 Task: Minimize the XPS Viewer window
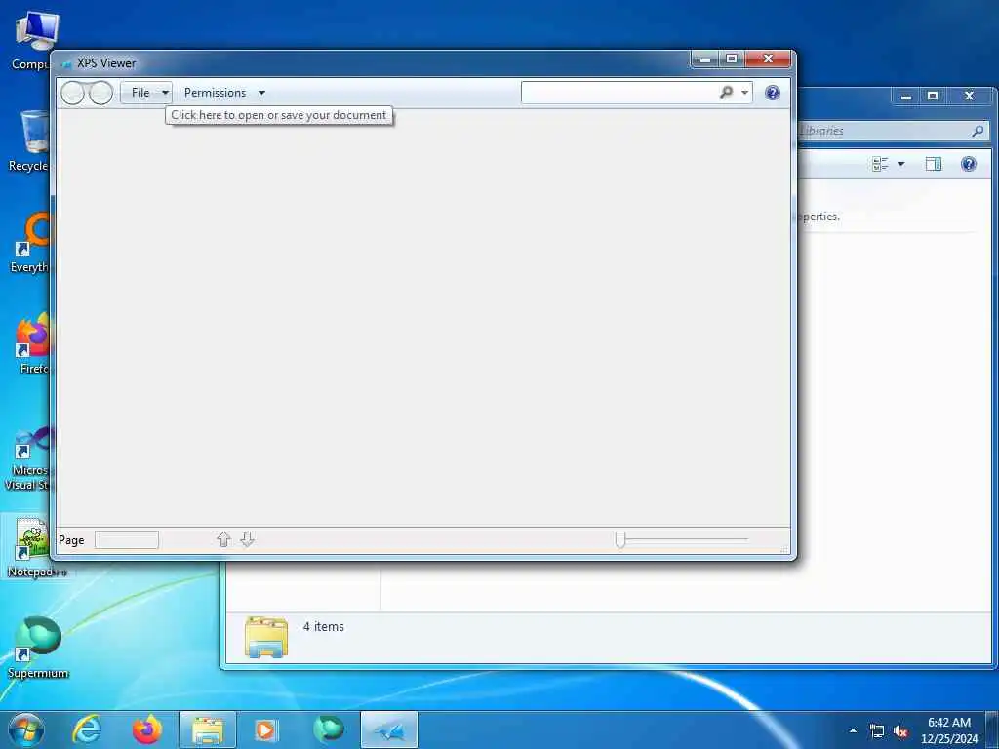704,59
